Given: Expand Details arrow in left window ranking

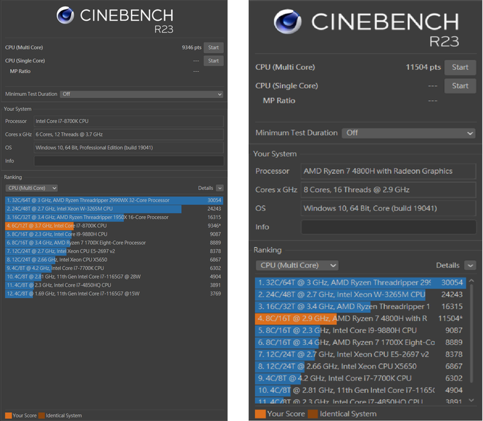Looking at the screenshot, I should pos(219,188).
